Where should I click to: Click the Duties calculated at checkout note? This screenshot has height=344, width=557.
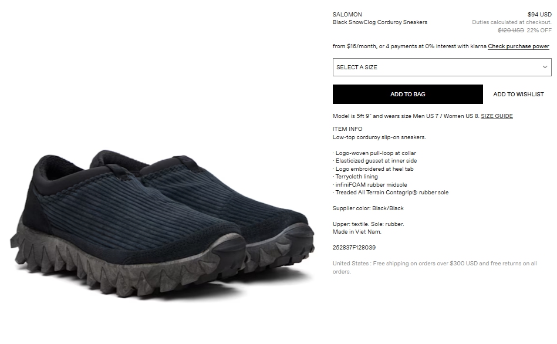click(512, 22)
